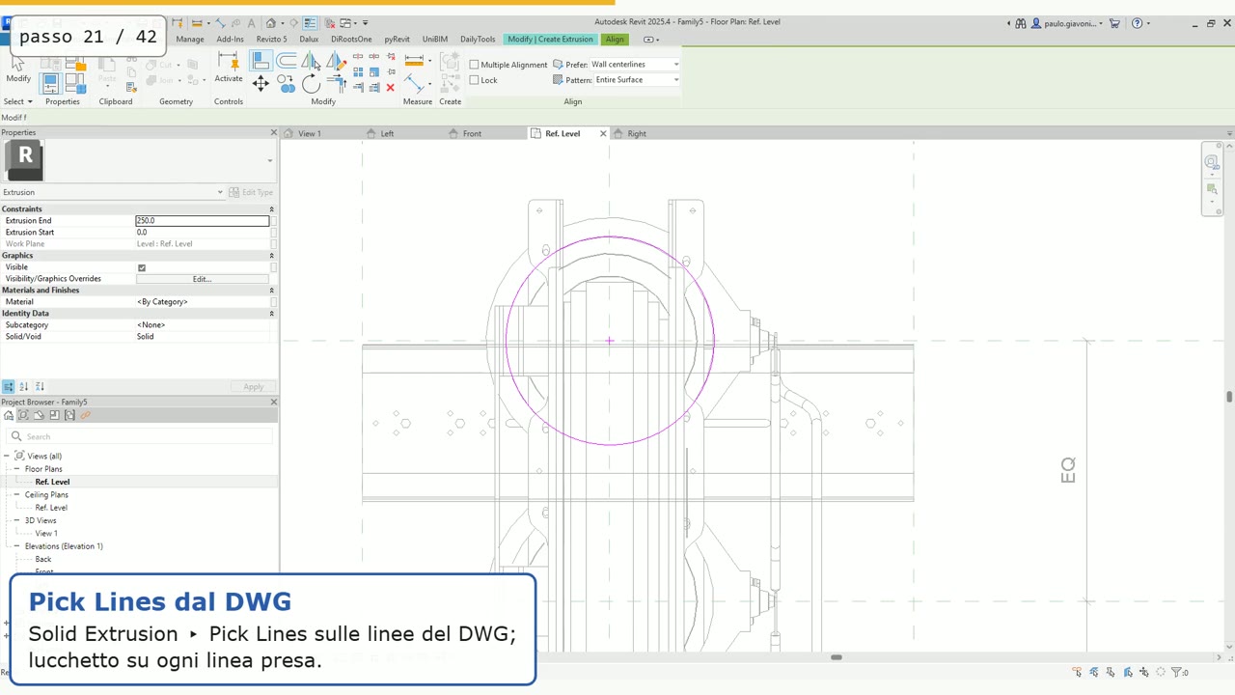Open the pyRevit ribbon tab
The height and width of the screenshot is (695, 1235).
pyautogui.click(x=397, y=40)
